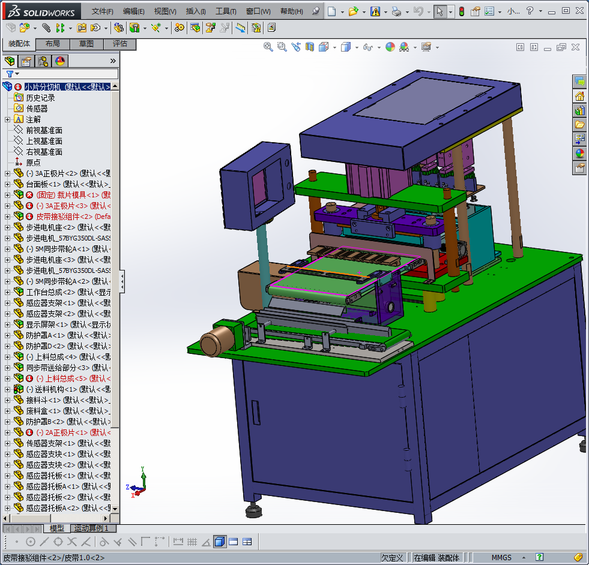
Task: Expand the 注解 annotations folder
Action: click(x=7, y=119)
